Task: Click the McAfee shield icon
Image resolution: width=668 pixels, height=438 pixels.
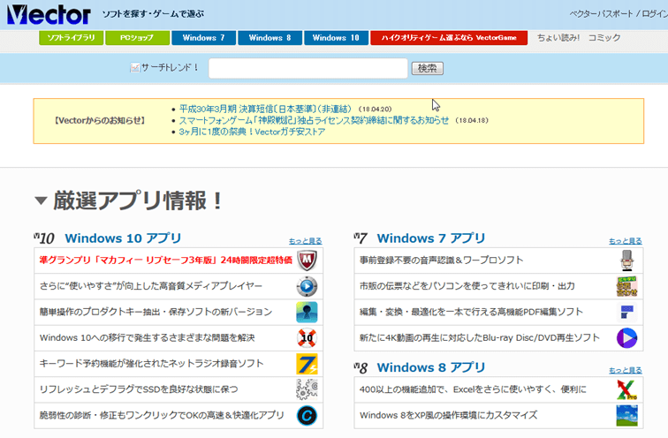Action: (307, 261)
